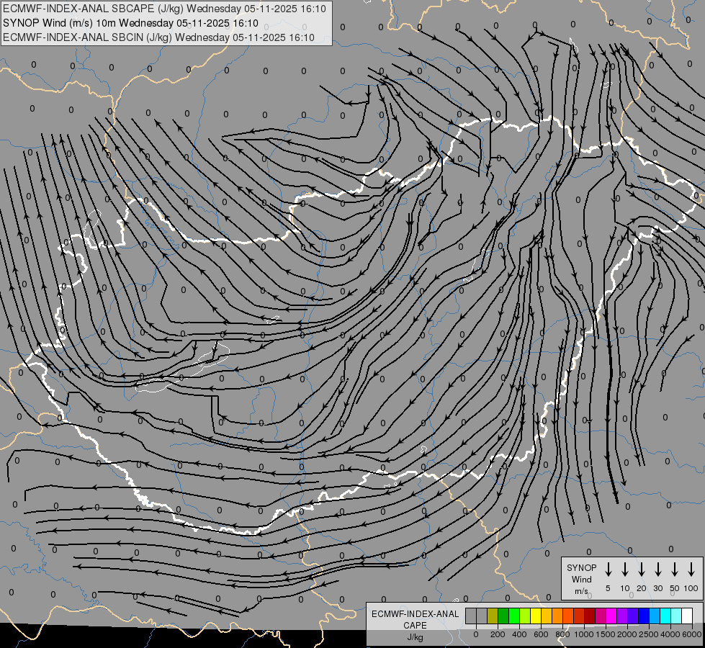Click the 30 m/s wind arrow in legend
Image resolution: width=705 pixels, height=648 pixels.
[x=657, y=570]
